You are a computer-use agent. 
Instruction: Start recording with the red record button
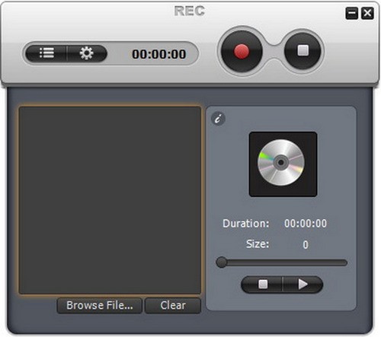tap(242, 52)
